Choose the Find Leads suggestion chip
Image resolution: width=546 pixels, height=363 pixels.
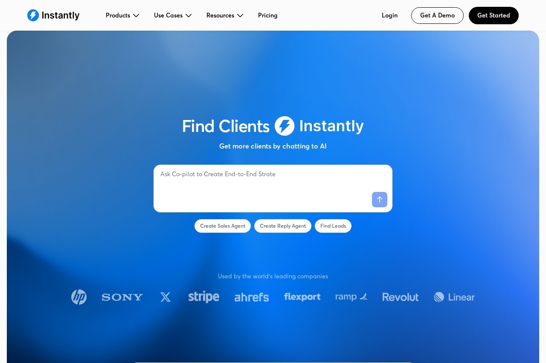tap(333, 226)
